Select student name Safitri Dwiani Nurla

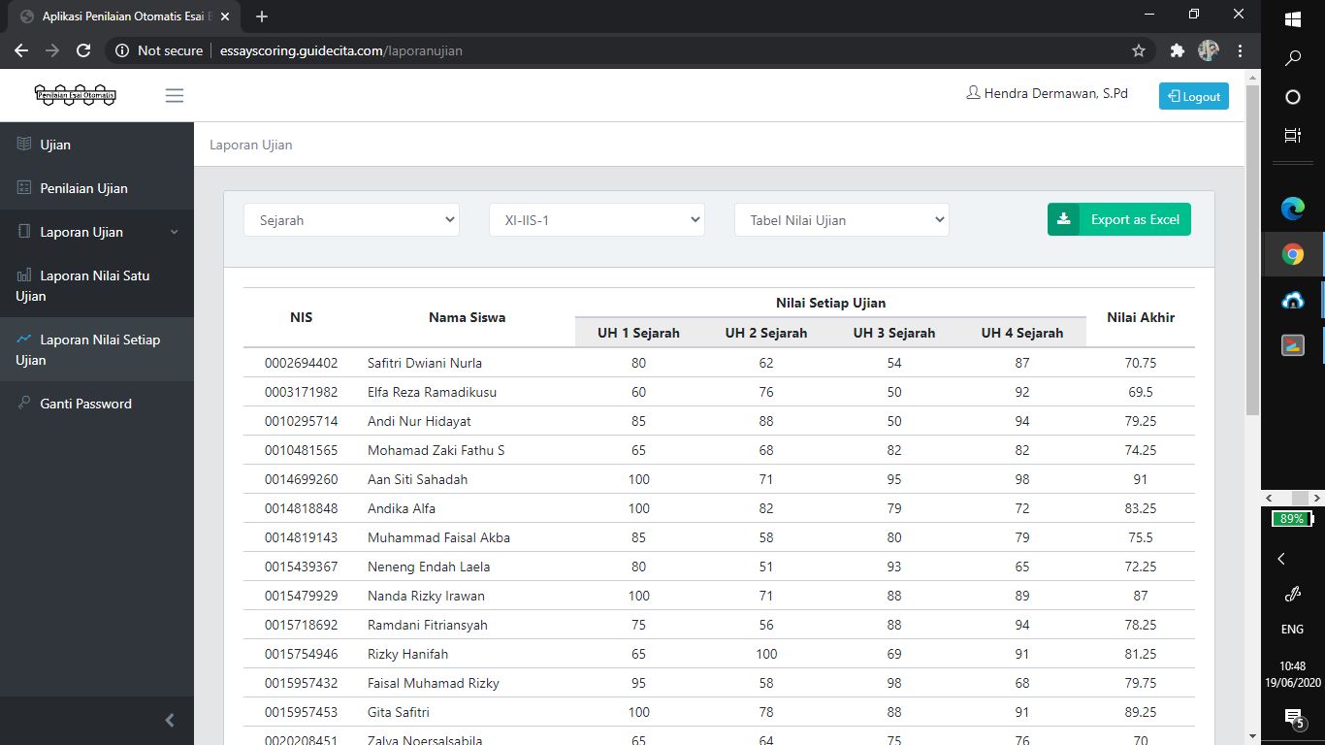click(425, 363)
